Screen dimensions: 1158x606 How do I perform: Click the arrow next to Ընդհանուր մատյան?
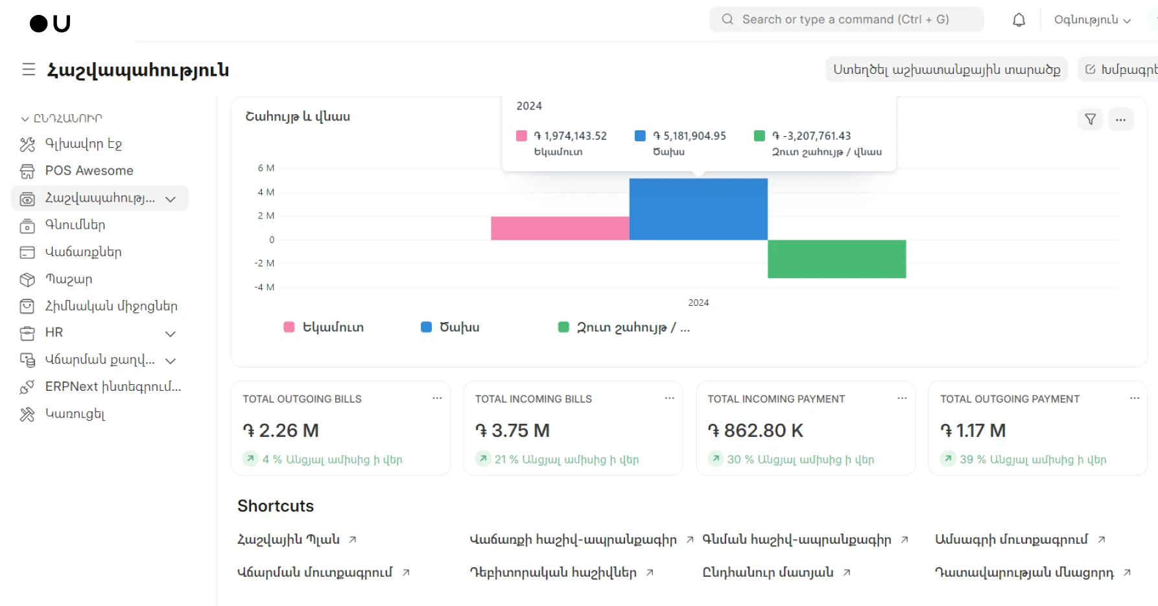point(847,572)
